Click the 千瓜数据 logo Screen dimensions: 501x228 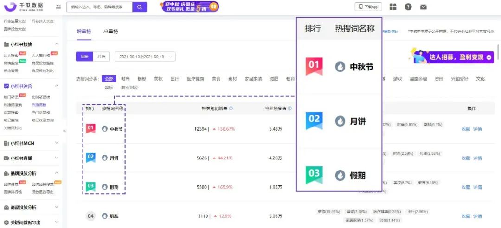pos(24,6)
